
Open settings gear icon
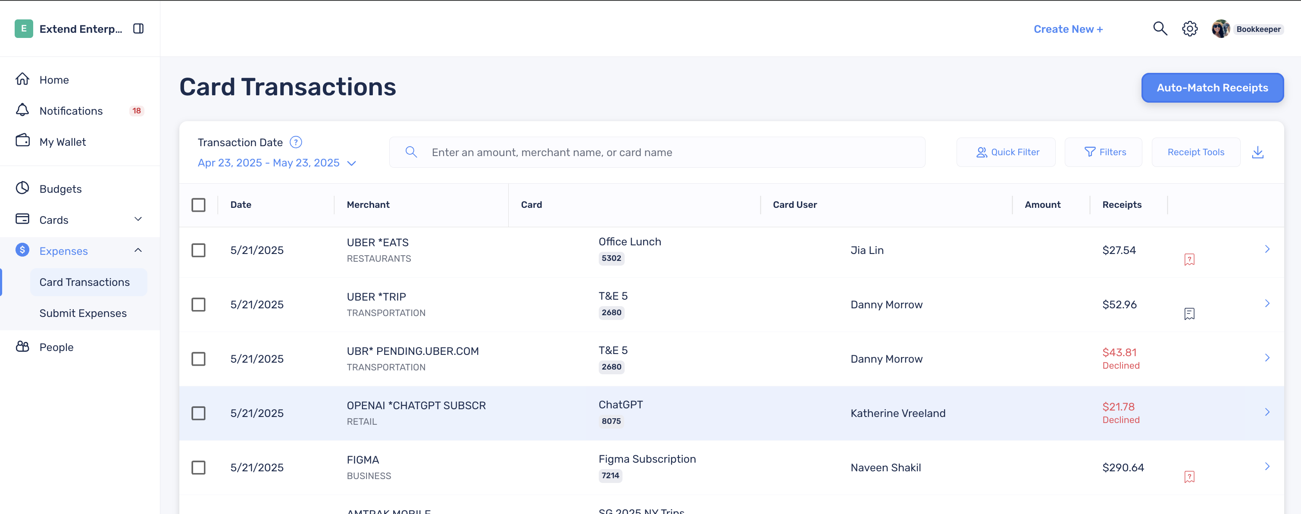(1190, 29)
